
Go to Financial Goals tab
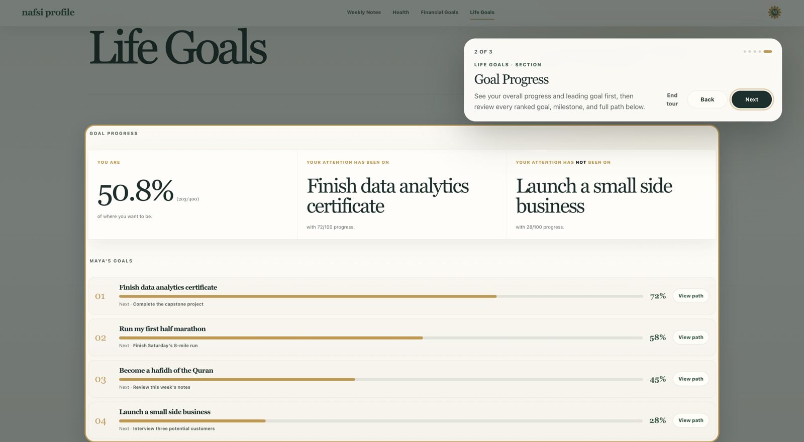click(440, 12)
